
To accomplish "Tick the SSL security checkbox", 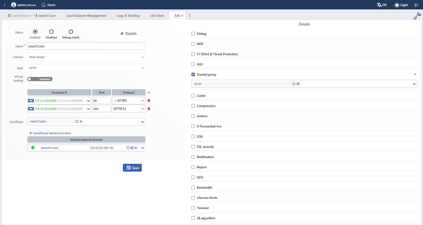I will 193,147.
